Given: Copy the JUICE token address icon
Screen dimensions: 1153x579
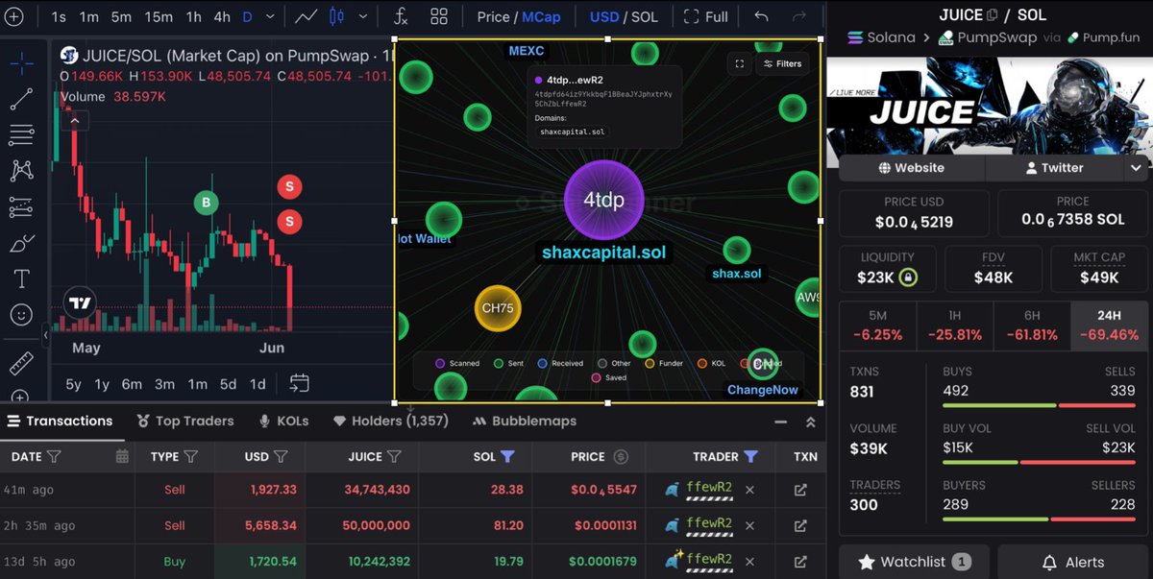Looking at the screenshot, I should pos(993,14).
